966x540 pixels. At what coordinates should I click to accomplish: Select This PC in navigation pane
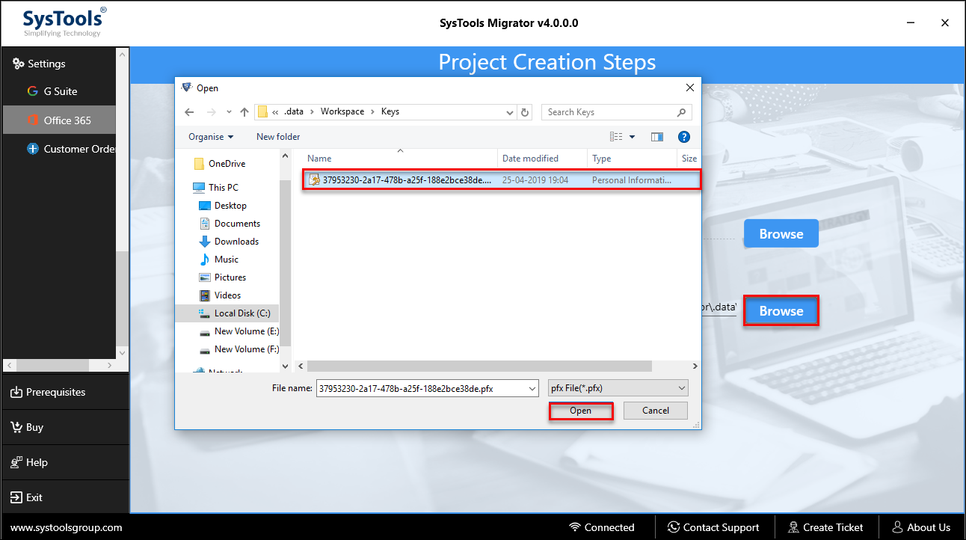pos(223,188)
